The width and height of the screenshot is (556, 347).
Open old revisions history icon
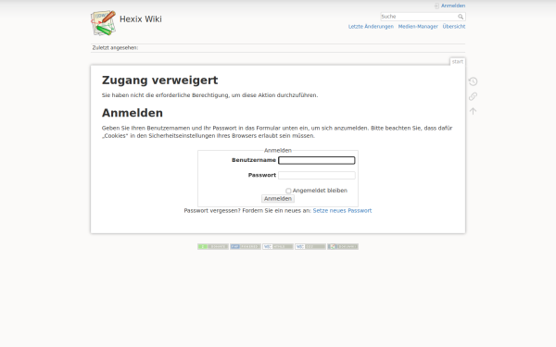click(473, 81)
